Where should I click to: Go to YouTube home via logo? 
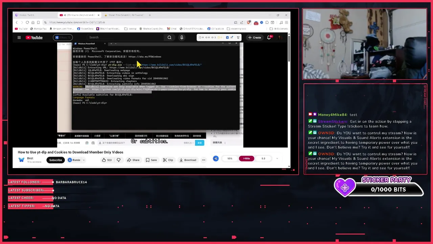point(34,38)
